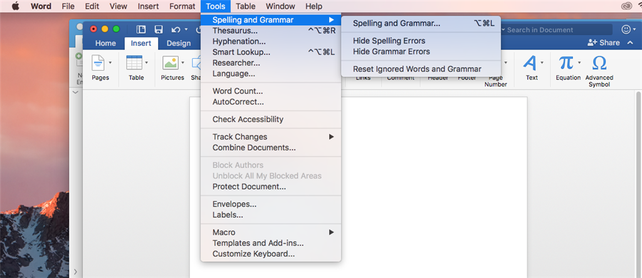Open the Help menu
Image resolution: width=642 pixels, height=278 pixels.
313,6
